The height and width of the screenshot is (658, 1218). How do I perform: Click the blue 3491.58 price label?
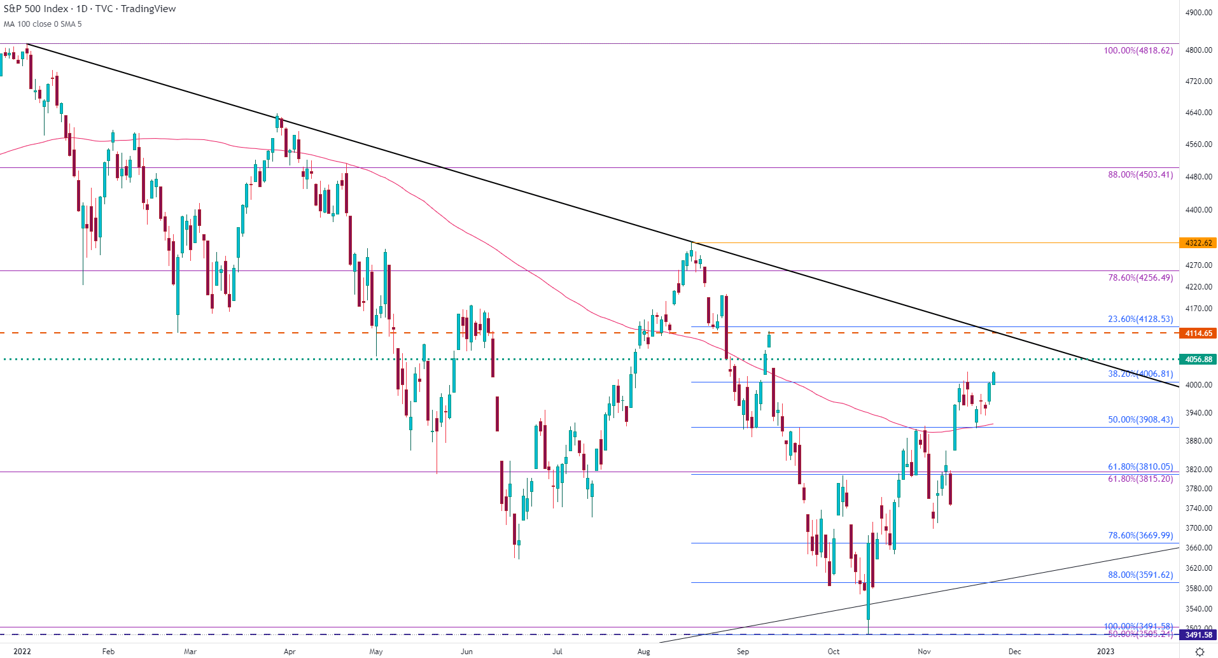(x=1198, y=634)
